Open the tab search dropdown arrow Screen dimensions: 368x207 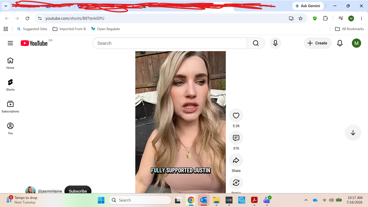(x=6, y=6)
